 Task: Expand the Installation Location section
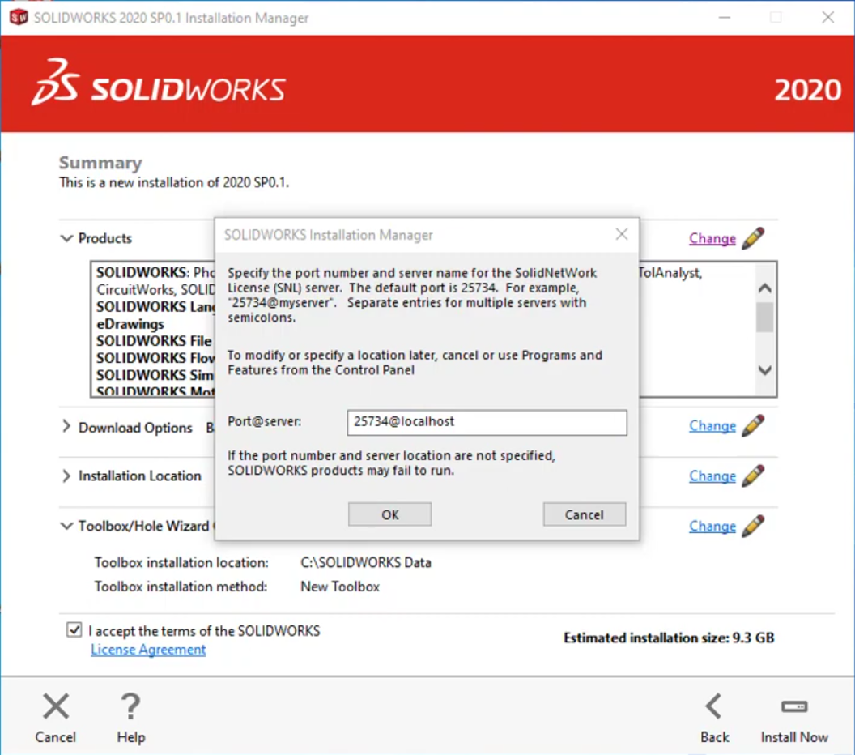(x=66, y=476)
